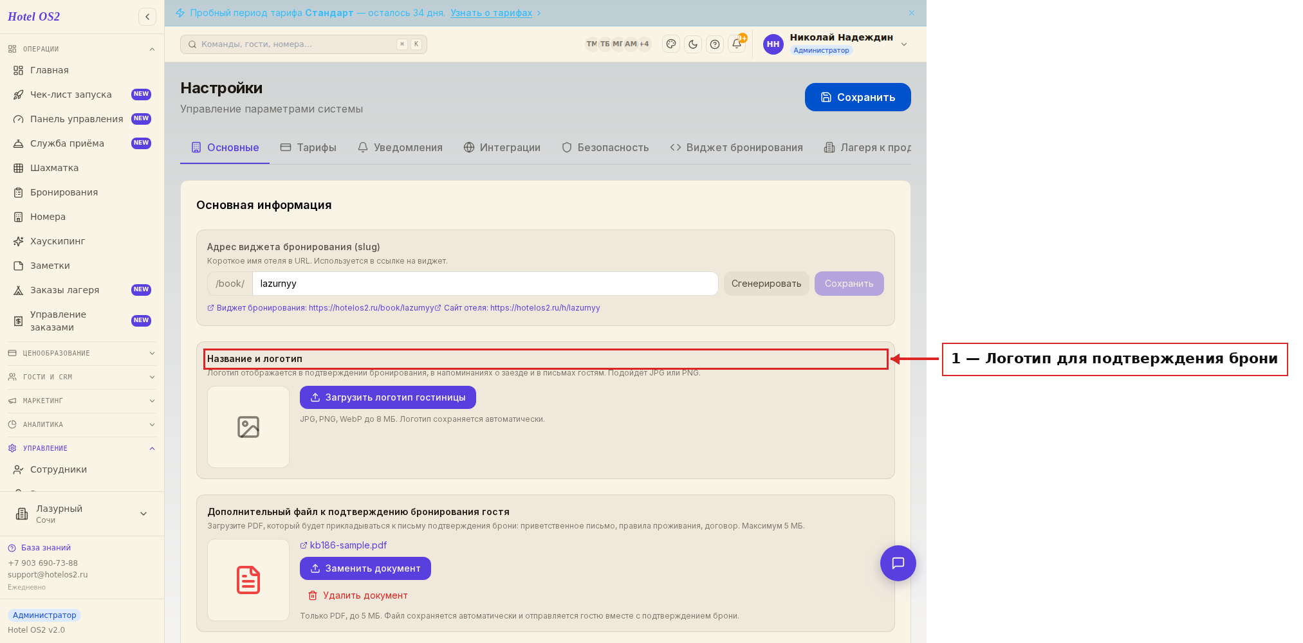Open Панель управления in sidebar
Viewport: 1303px width, 643px height.
[x=82, y=119]
